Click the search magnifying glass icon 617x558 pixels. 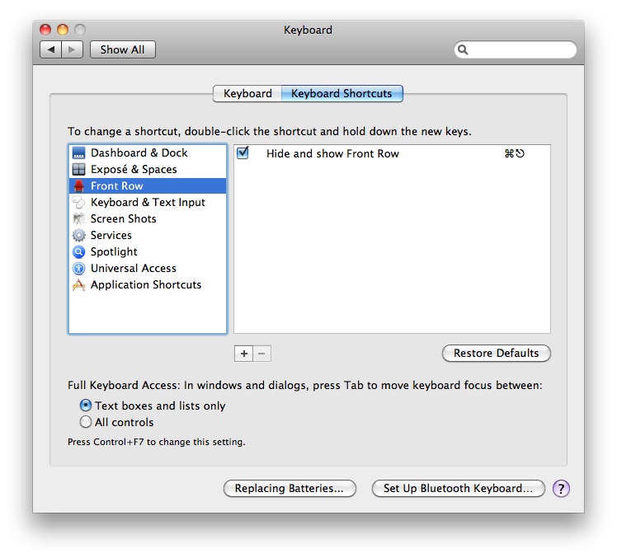tap(463, 50)
